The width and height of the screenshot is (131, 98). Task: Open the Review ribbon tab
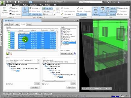pos(25,5)
